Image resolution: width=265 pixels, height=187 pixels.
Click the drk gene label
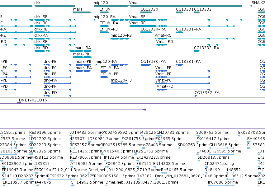pyautogui.click(x=37, y=3)
